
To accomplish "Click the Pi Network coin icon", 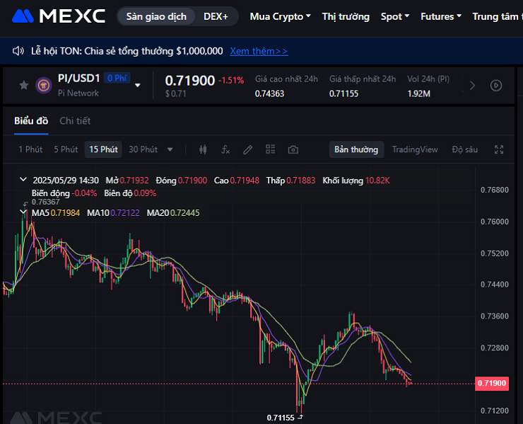I will 44,85.
